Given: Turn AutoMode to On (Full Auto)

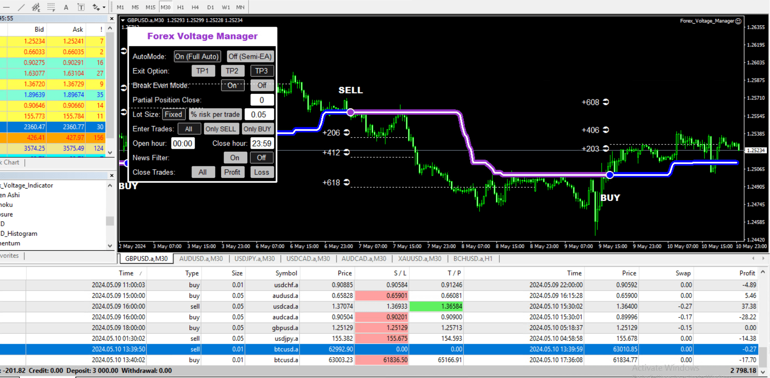Looking at the screenshot, I should (197, 57).
